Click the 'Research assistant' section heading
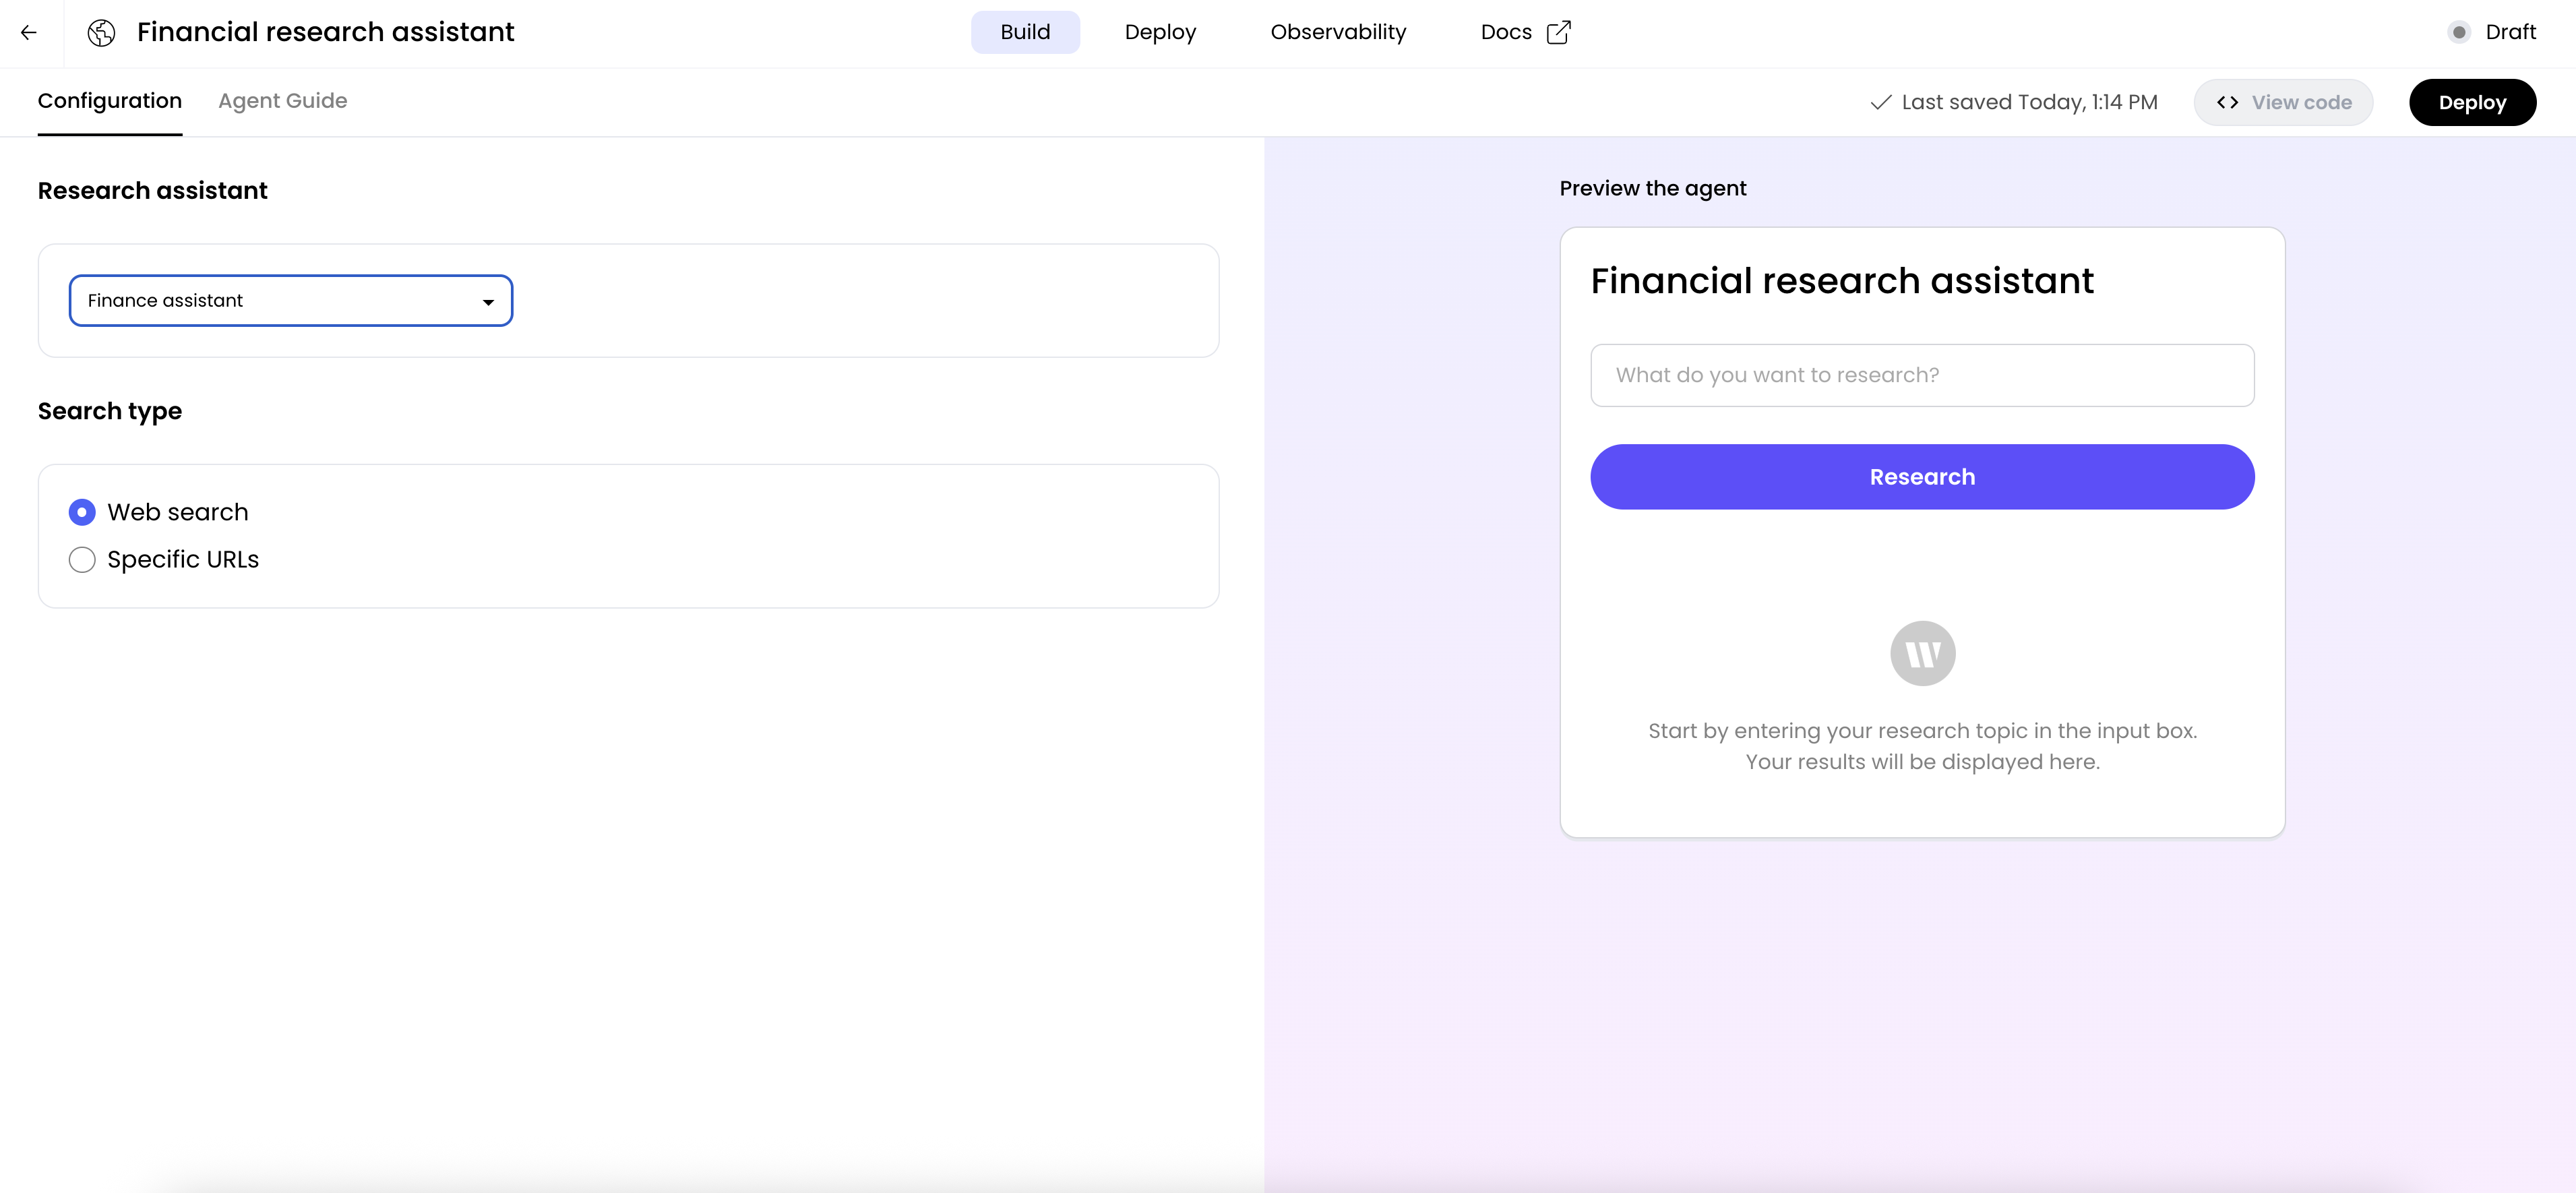This screenshot has height=1193, width=2576. tap(153, 191)
